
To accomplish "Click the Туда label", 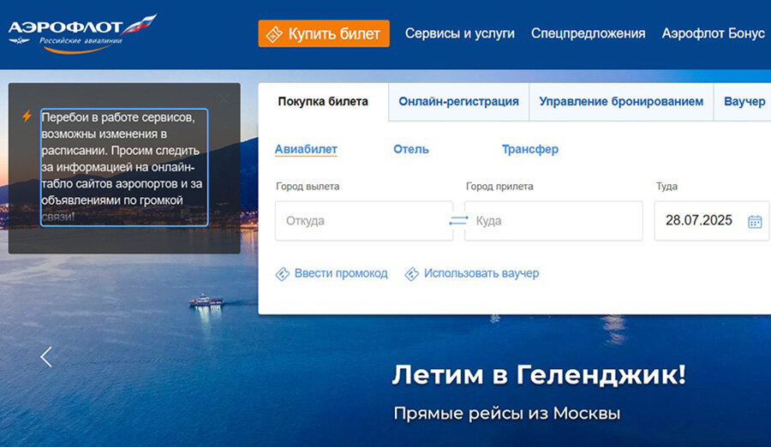I will (666, 187).
